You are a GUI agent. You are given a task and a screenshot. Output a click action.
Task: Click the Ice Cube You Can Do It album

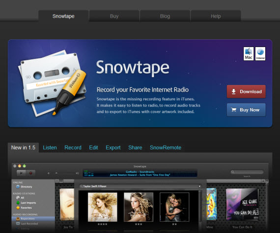tap(242, 204)
